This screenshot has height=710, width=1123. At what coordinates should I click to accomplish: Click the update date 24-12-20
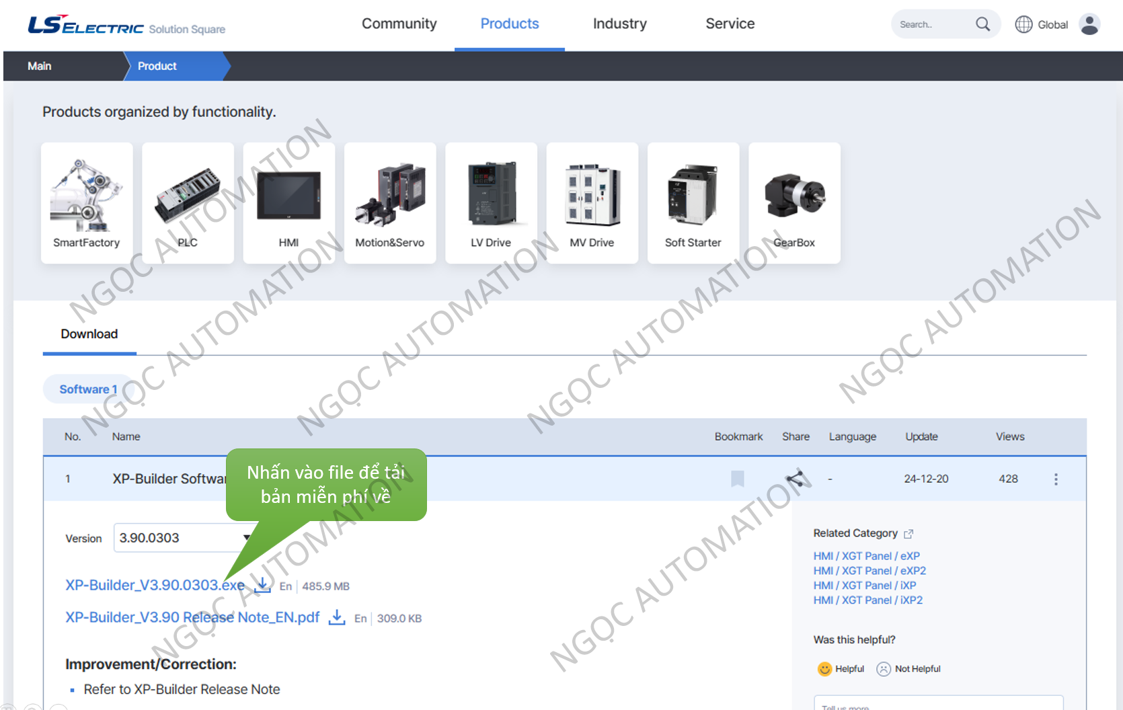(x=926, y=479)
